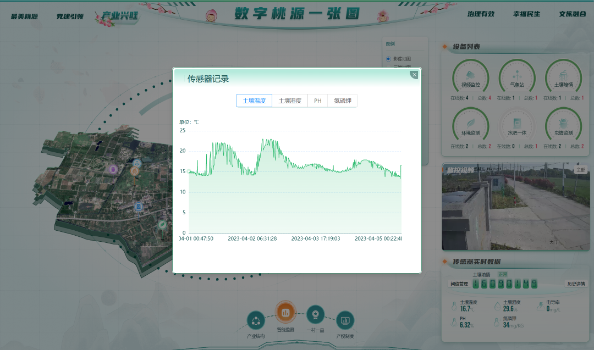Click the 土壤湿度 water drop icon
The width and height of the screenshot is (594, 350).
pyautogui.click(x=497, y=305)
